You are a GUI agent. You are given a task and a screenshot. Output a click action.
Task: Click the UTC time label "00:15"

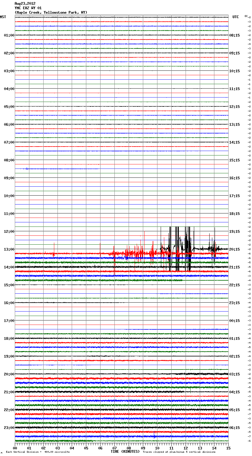[x=235, y=321]
